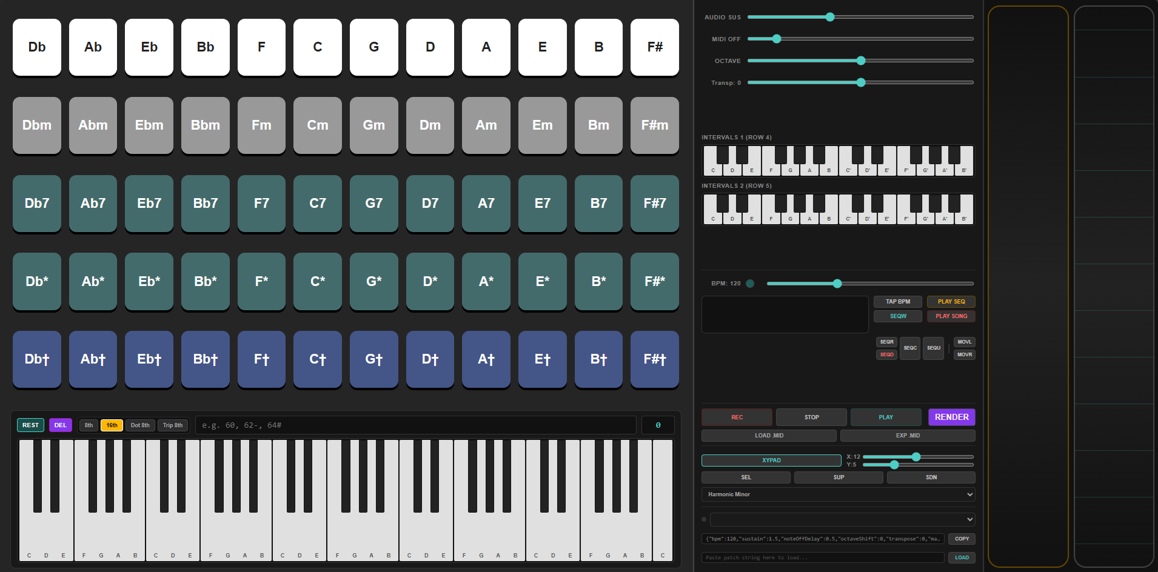The height and width of the screenshot is (572, 1158).
Task: Click the EXP .MID export button
Action: click(908, 436)
